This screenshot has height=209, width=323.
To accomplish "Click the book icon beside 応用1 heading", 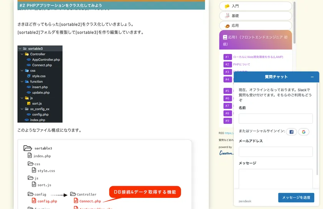I will click(x=225, y=38).
